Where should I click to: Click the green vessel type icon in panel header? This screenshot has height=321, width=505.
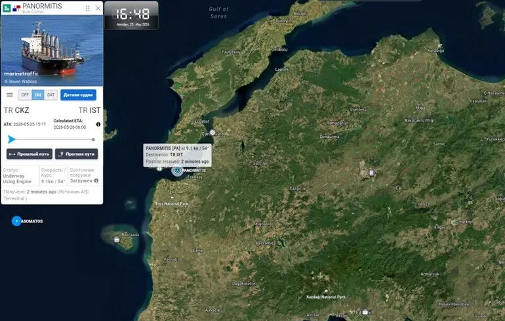click(7, 9)
